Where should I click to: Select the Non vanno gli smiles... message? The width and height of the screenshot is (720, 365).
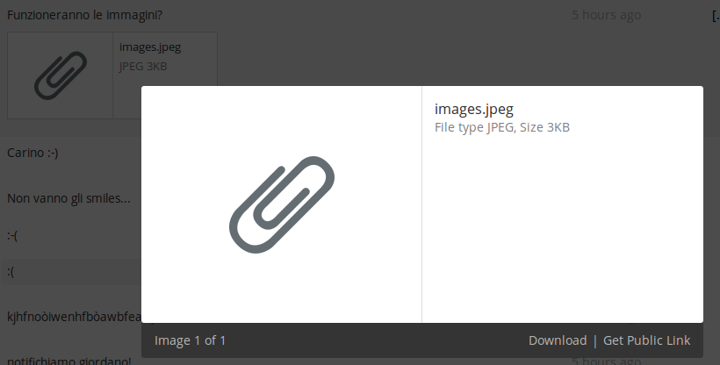point(68,198)
